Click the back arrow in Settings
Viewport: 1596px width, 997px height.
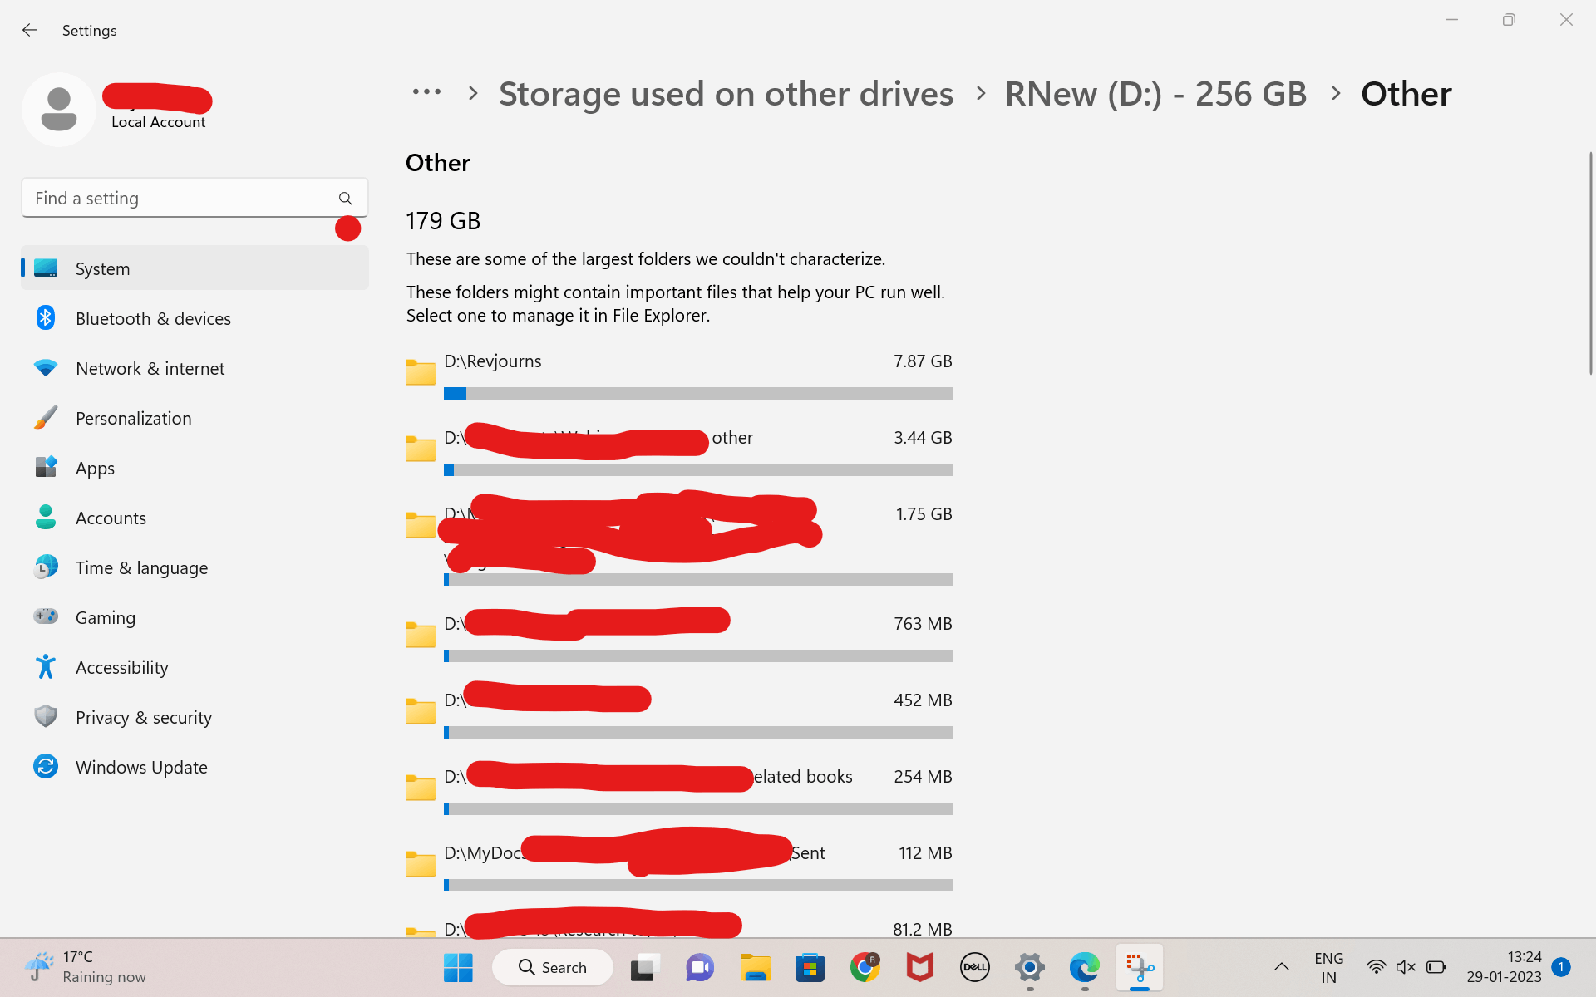(x=30, y=31)
